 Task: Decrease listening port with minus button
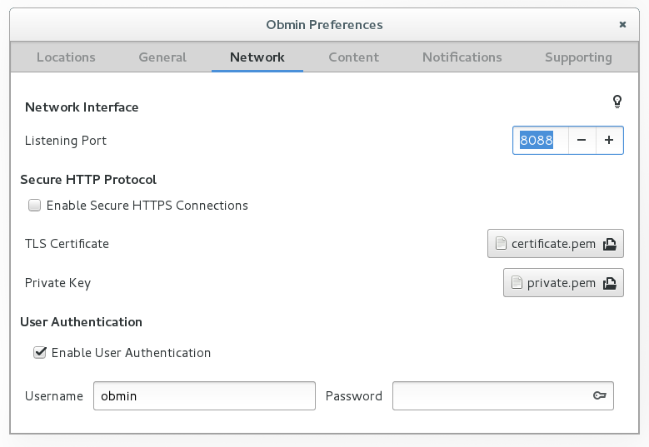[x=582, y=140]
